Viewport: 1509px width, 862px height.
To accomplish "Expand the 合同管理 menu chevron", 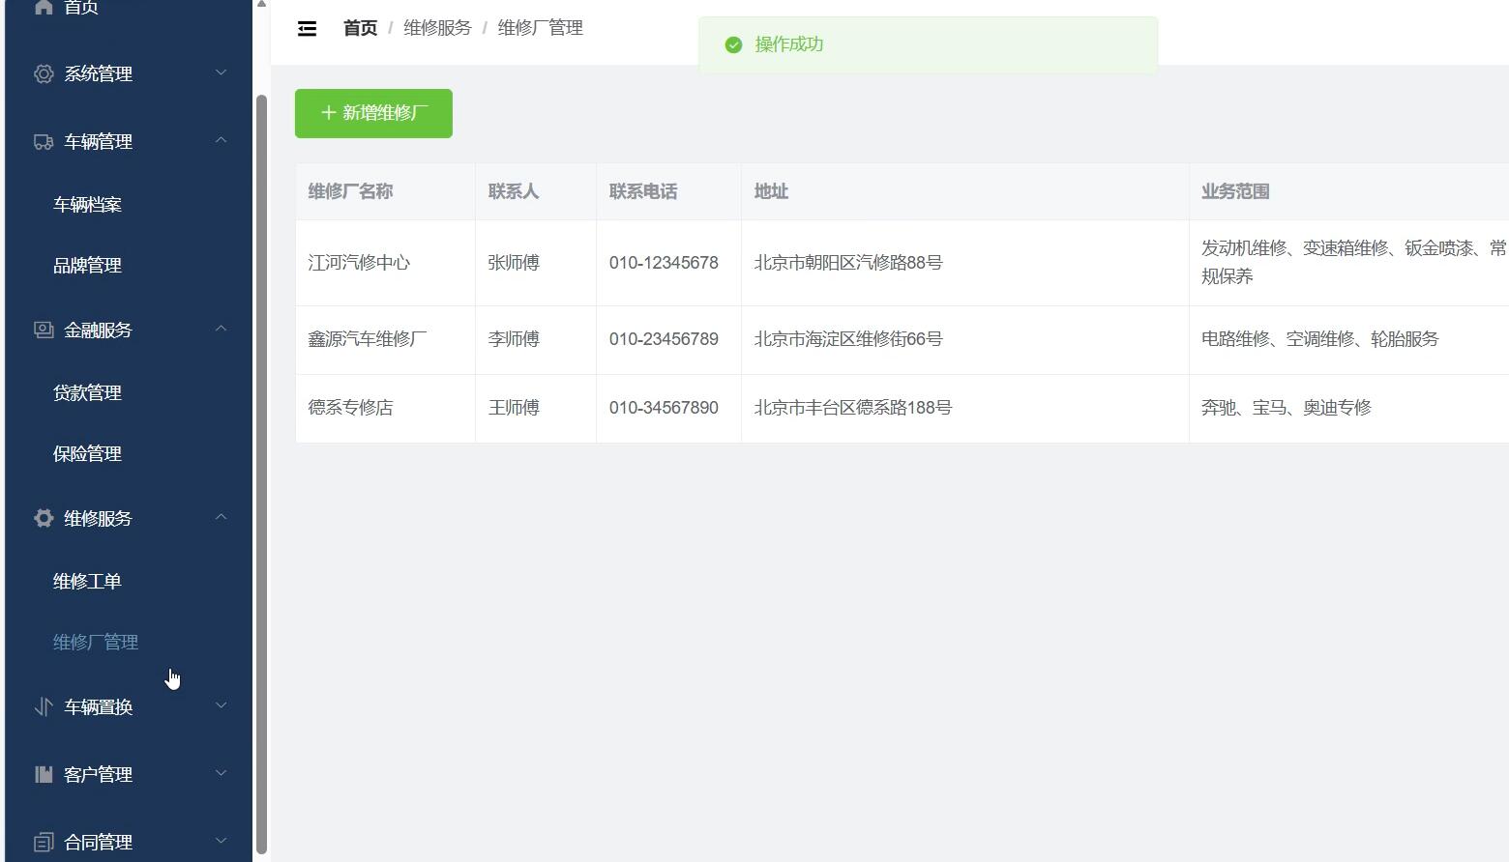I will click(x=221, y=841).
